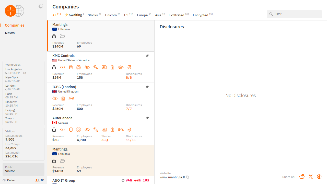Share on Facebook
327x184 pixels.
click(319, 177)
